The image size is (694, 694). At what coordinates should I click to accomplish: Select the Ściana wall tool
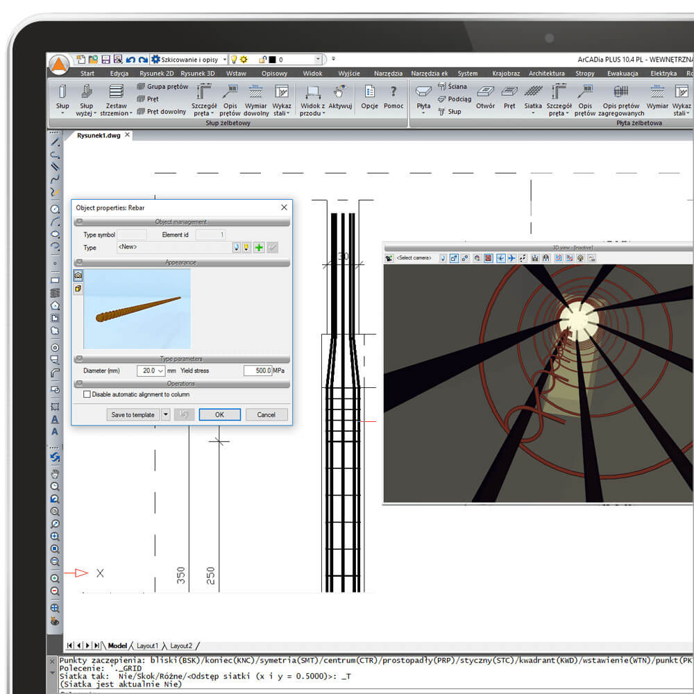452,86
